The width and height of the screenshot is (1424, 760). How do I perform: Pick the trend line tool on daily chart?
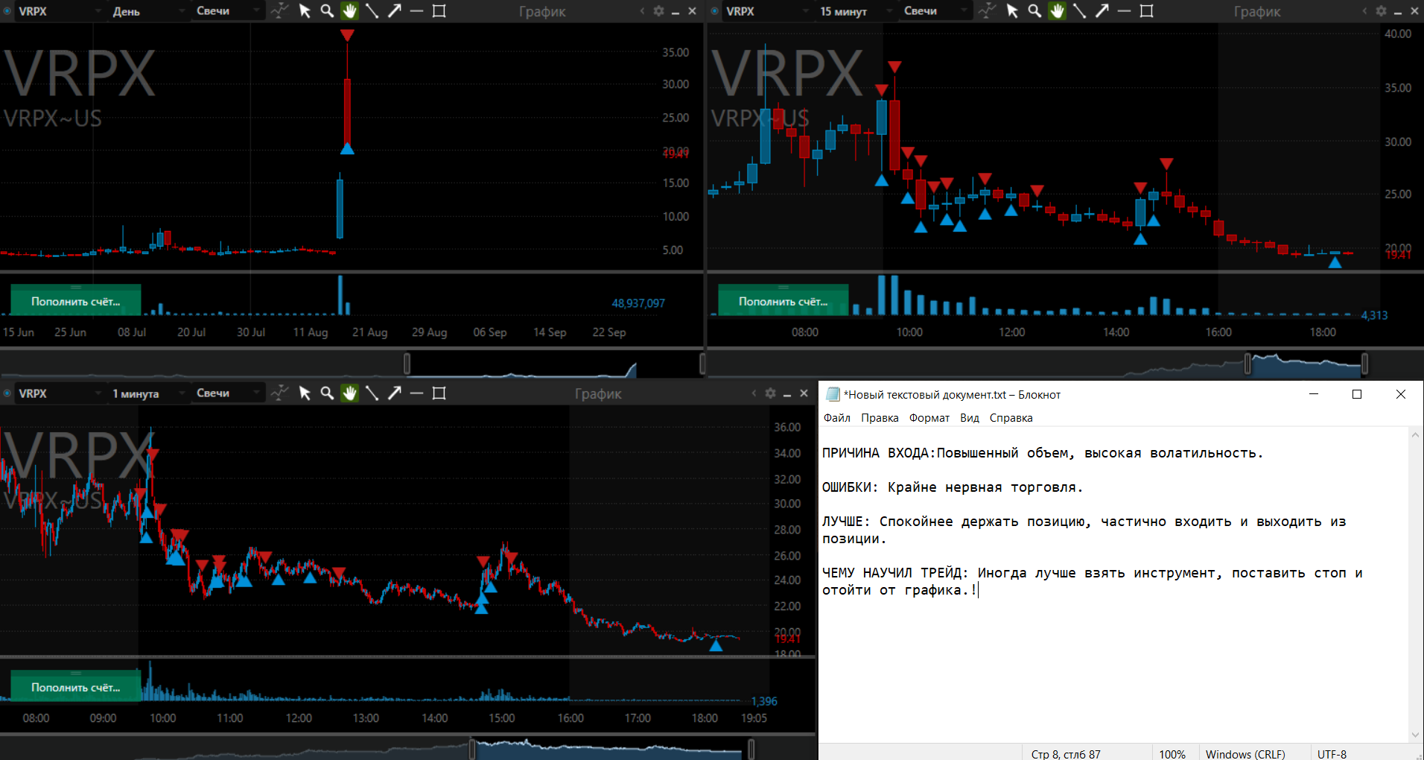click(x=372, y=10)
